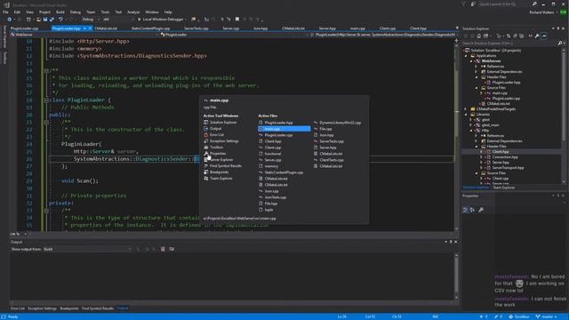The width and height of the screenshot is (569, 320).
Task: Switch to StaticContentPlugin.cpp editor tab
Action: click(x=150, y=28)
